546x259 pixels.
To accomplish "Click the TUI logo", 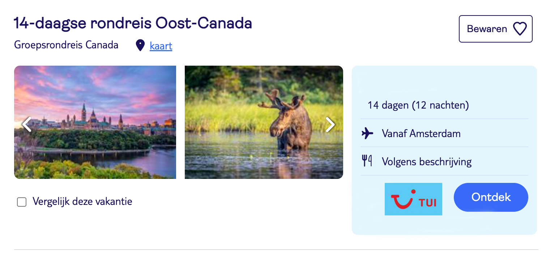I will coord(413,199).
